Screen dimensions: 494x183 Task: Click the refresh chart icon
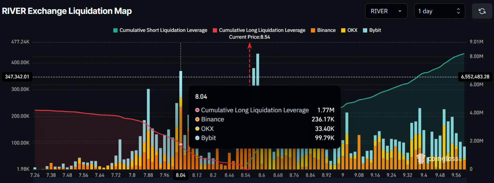pos(482,11)
